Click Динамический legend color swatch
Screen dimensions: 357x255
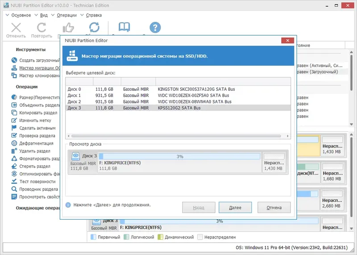[x=160, y=237]
